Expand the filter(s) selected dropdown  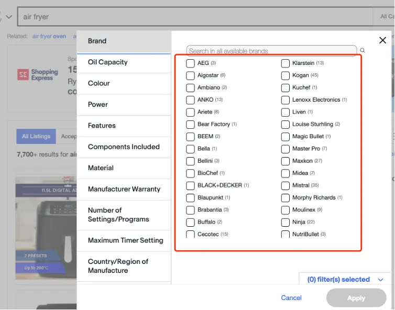[345, 279]
